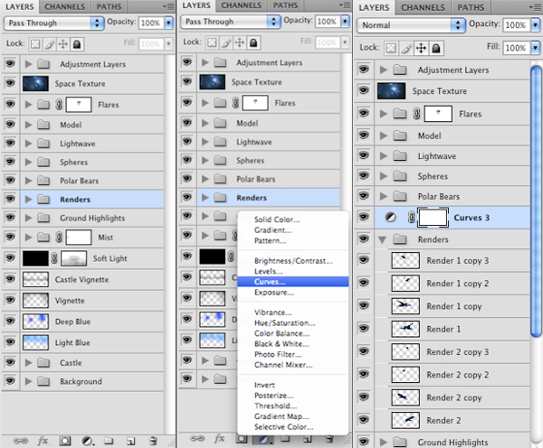Click Curves 3 adjustment layer icon
The height and width of the screenshot is (448, 543).
pyautogui.click(x=391, y=217)
